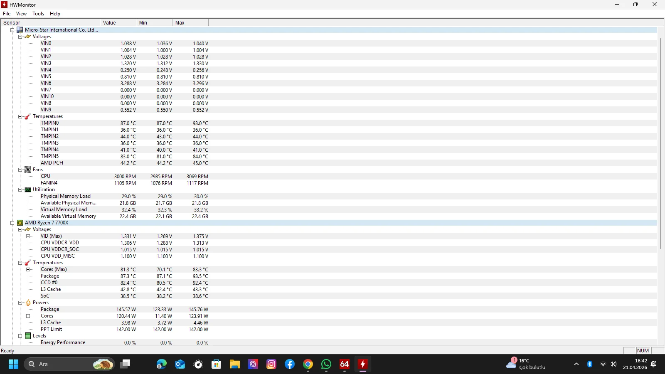Open Task View from the taskbar
The image size is (665, 374).
(x=125, y=364)
